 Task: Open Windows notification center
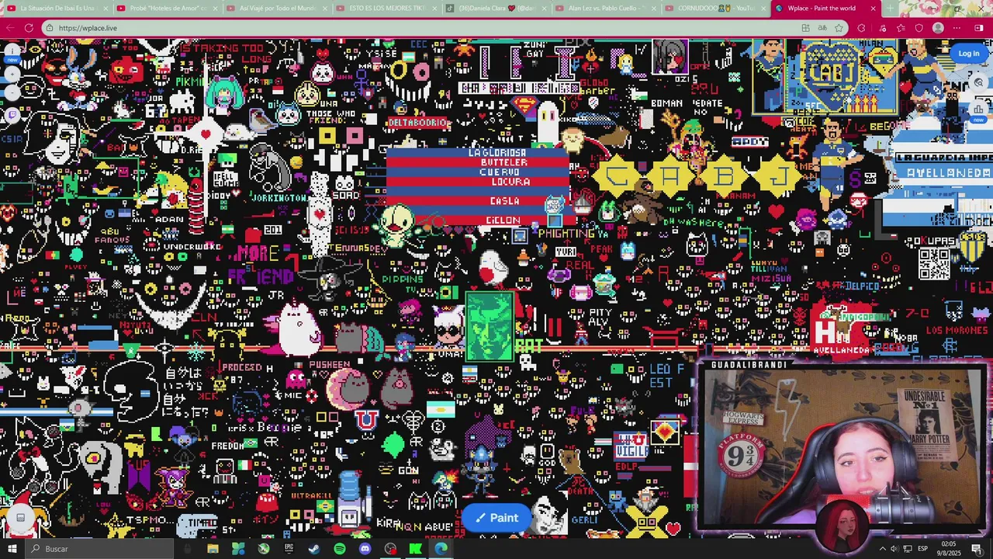point(977,549)
